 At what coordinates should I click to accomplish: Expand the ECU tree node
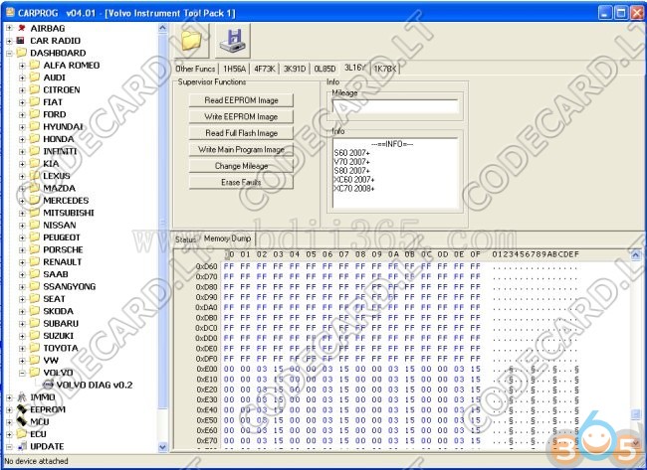[9, 434]
